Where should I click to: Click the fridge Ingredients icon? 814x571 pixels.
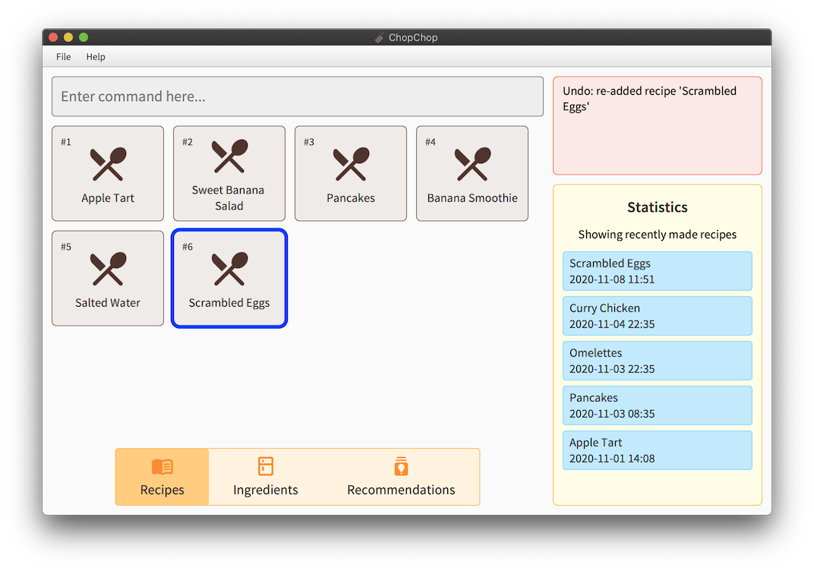[x=266, y=466]
